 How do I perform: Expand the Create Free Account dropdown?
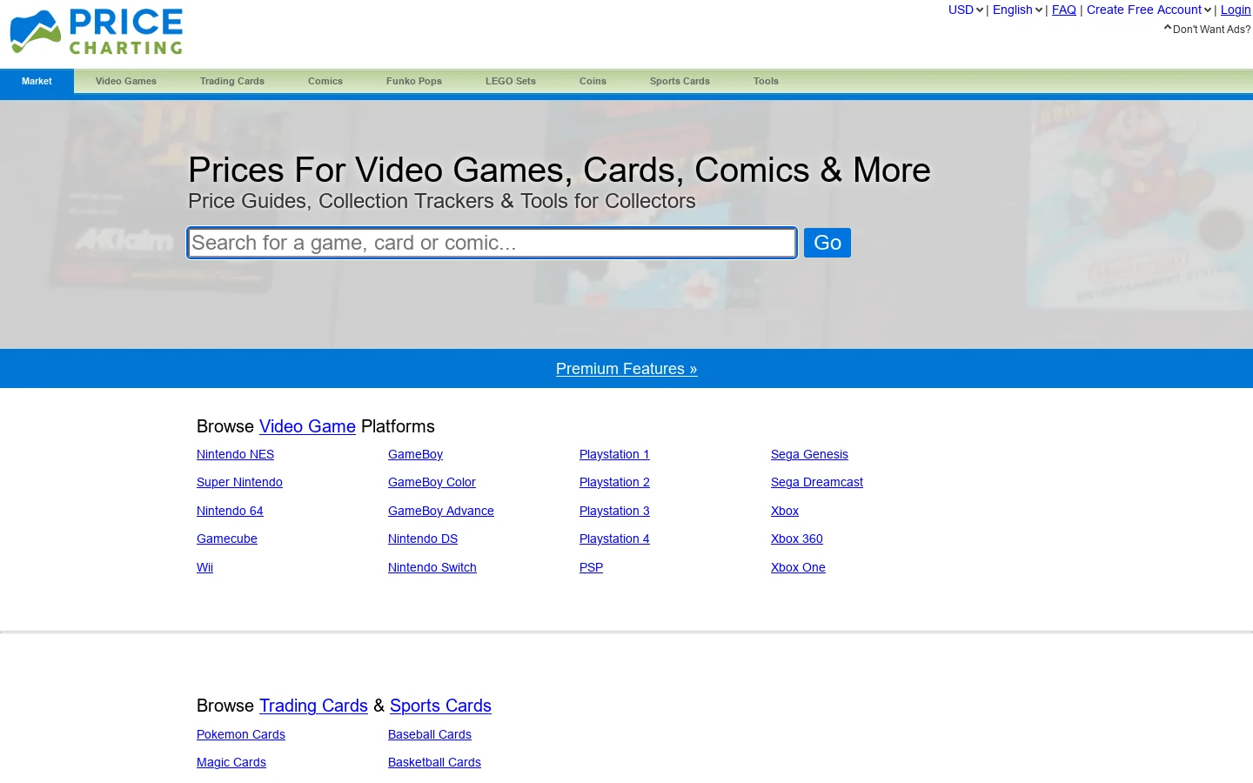pyautogui.click(x=1149, y=10)
